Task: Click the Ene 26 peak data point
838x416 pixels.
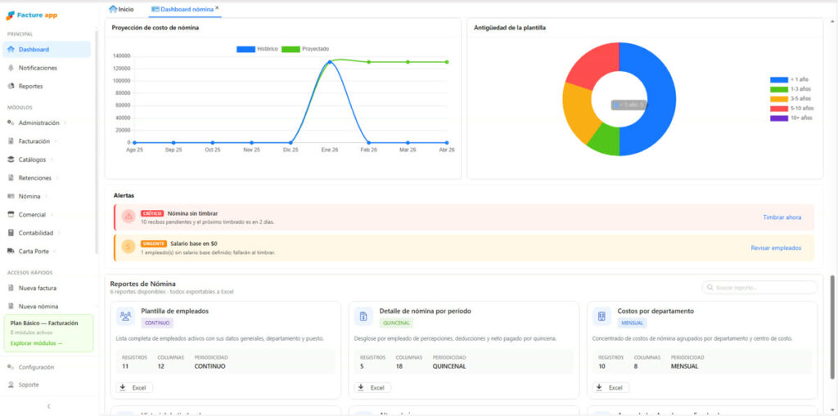Action: click(330, 62)
